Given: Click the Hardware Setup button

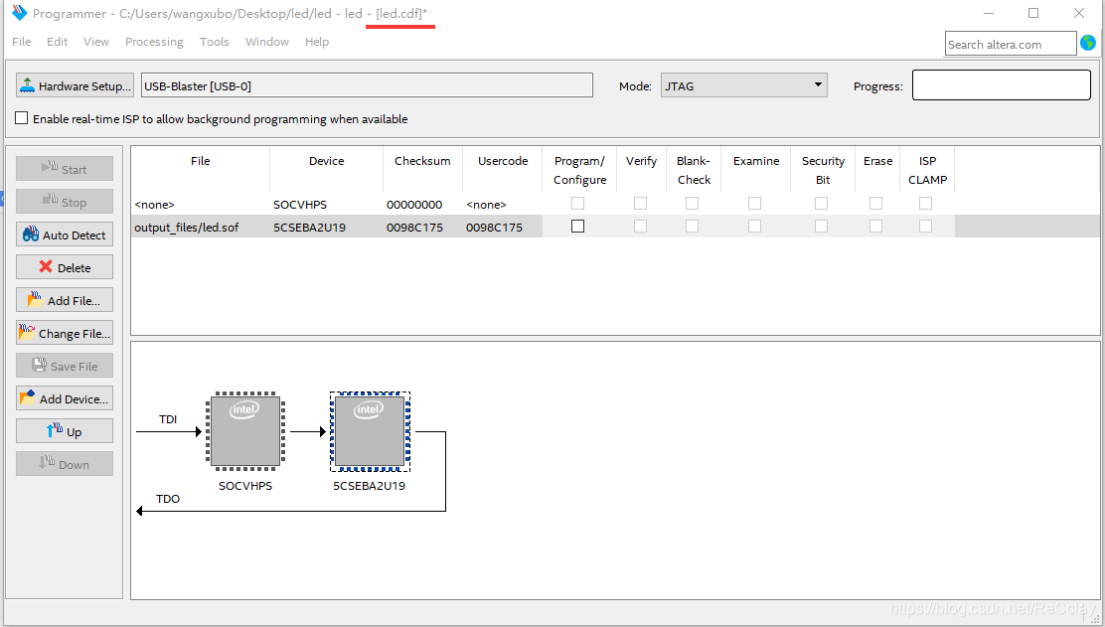Looking at the screenshot, I should [x=75, y=85].
